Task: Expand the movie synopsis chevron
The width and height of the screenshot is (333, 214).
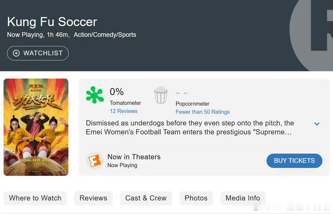Action: click(x=317, y=124)
